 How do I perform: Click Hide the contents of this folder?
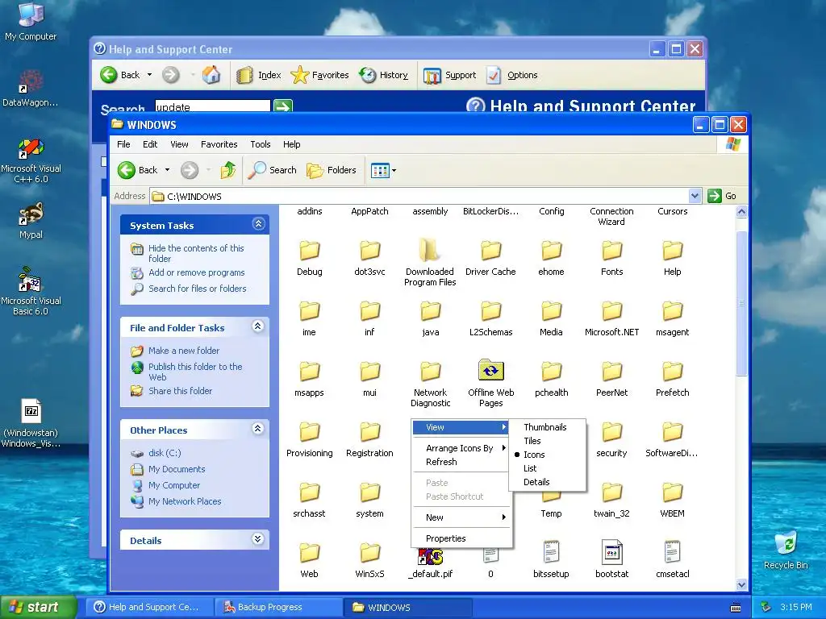(x=196, y=253)
